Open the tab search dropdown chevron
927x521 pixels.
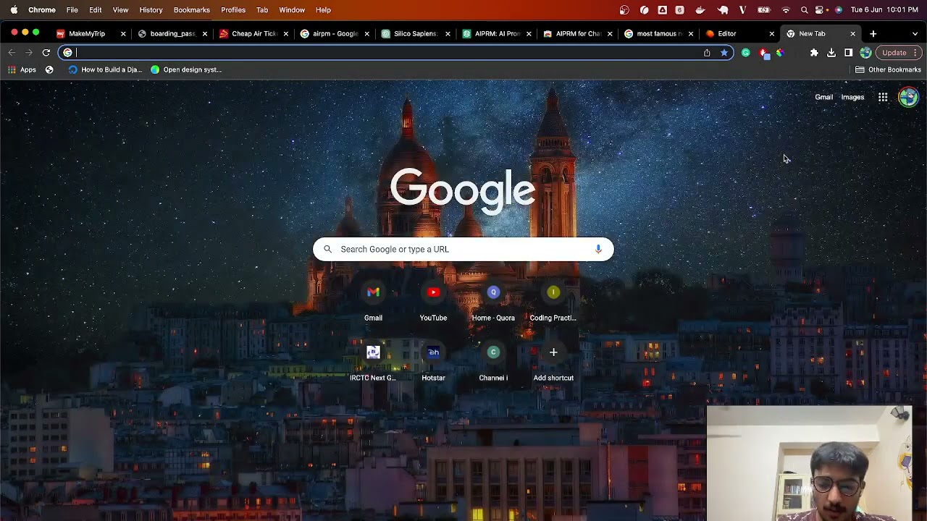pos(915,34)
